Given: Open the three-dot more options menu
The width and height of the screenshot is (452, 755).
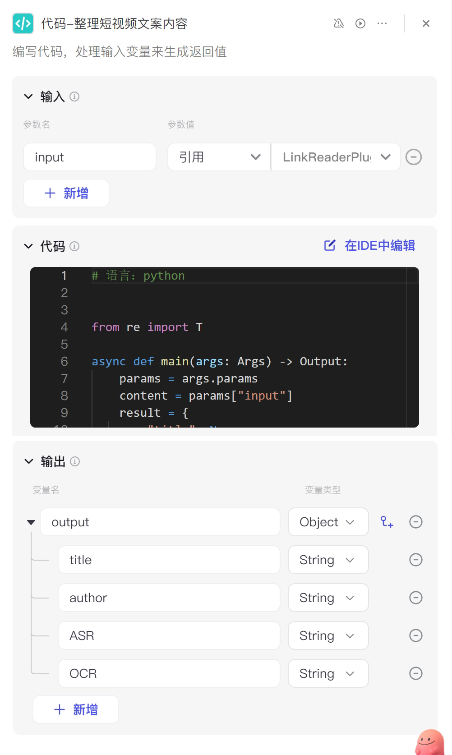Looking at the screenshot, I should pos(382,23).
